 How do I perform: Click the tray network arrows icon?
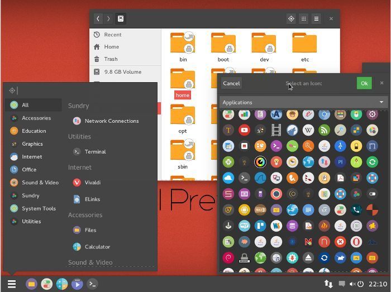pos(328,284)
